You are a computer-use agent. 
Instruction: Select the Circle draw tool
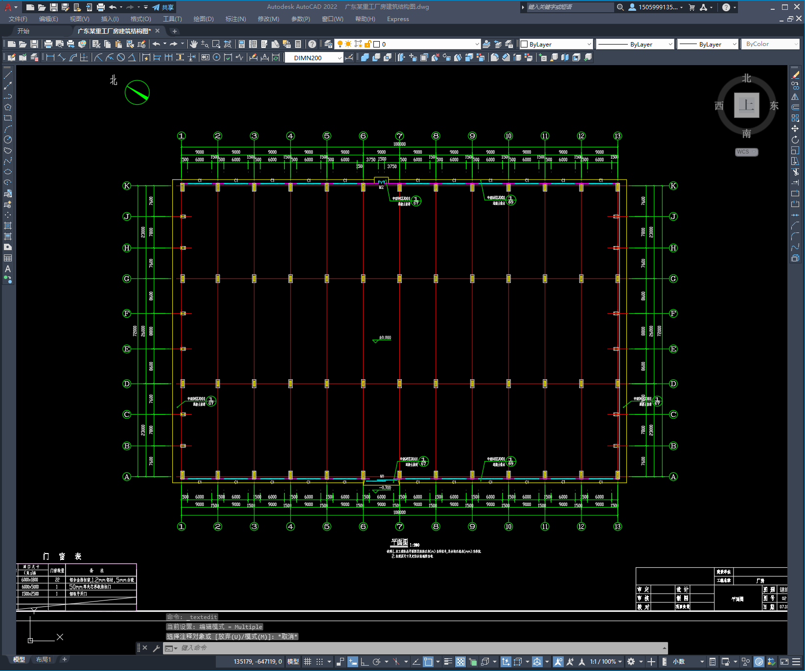pos(8,139)
